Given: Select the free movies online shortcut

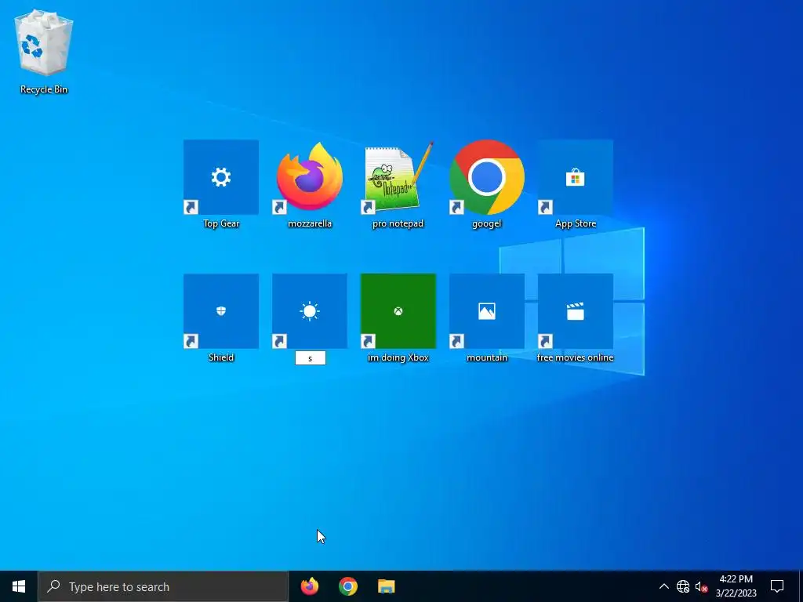Looking at the screenshot, I should [575, 310].
